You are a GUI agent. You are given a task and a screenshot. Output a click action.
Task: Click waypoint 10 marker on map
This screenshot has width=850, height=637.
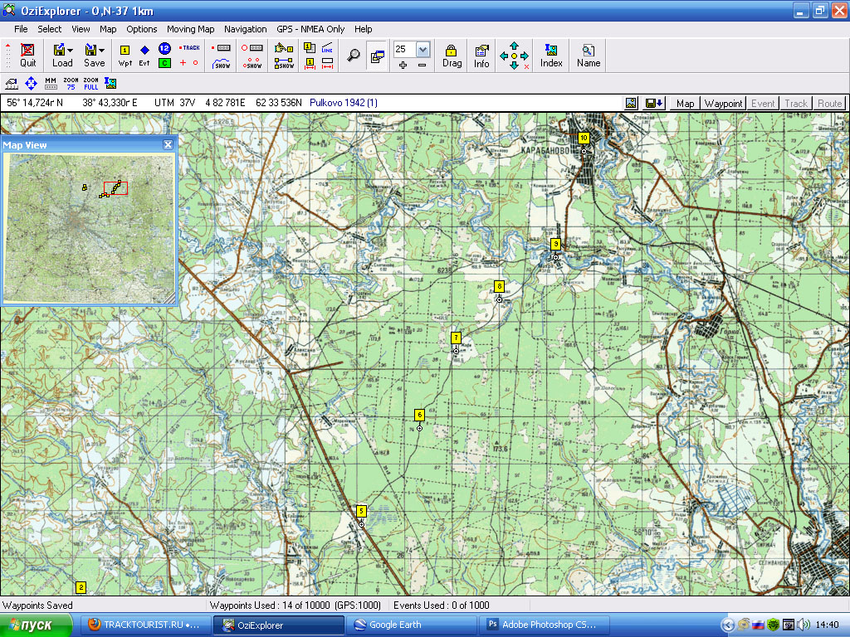tap(584, 138)
